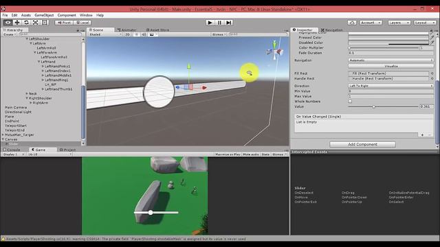This screenshot has width=440, height=247.
Task: Click the red X-axis arrow of move gizmo
Action: pos(205,88)
